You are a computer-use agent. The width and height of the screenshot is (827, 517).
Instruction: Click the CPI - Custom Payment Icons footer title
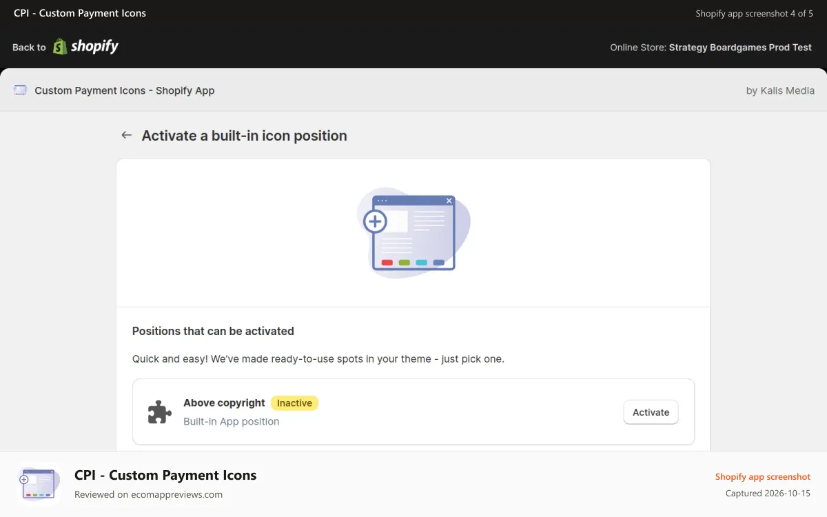coord(165,475)
